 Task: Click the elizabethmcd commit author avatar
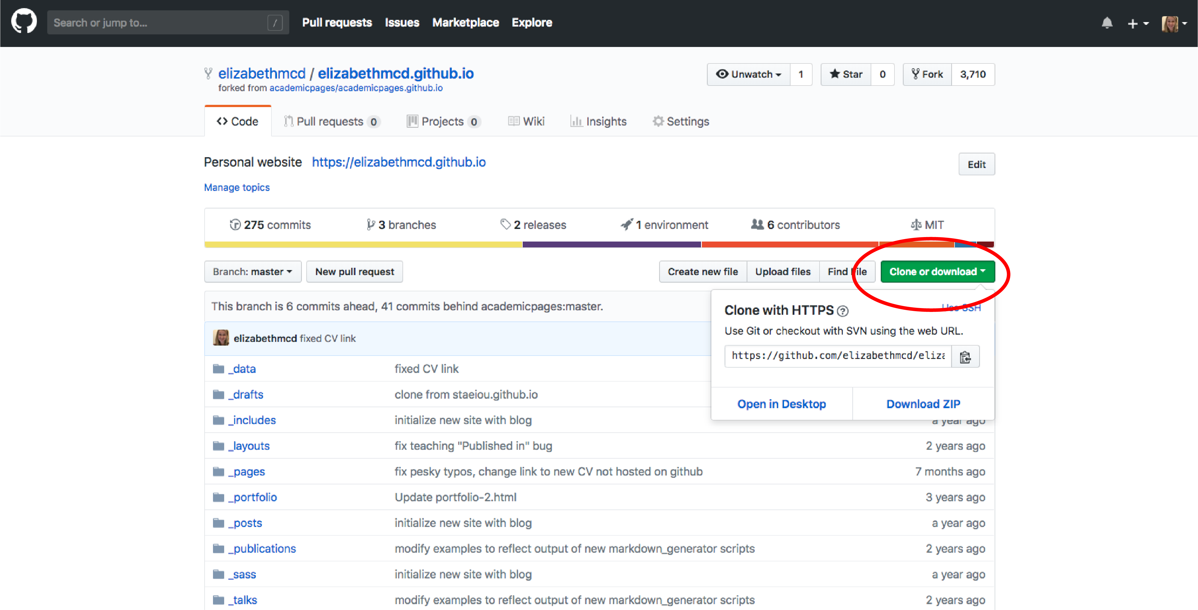tap(221, 338)
